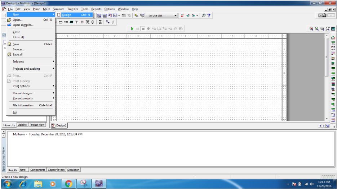Click the Grapher toolbar icon
This screenshot has height=189, width=337.
(115, 15)
